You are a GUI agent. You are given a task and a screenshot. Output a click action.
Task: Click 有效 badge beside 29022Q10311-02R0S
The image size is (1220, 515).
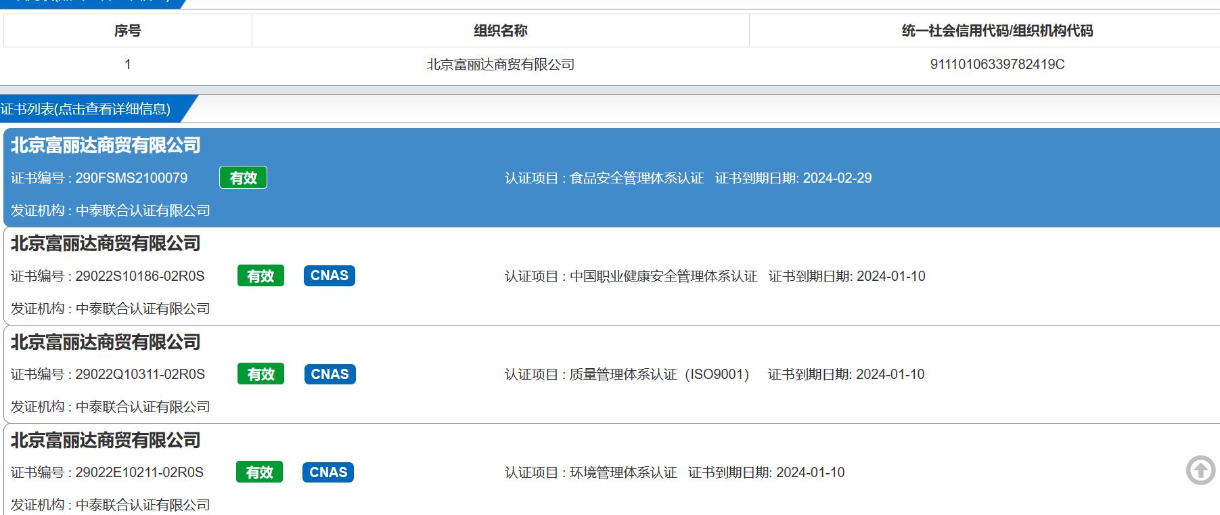tap(261, 374)
